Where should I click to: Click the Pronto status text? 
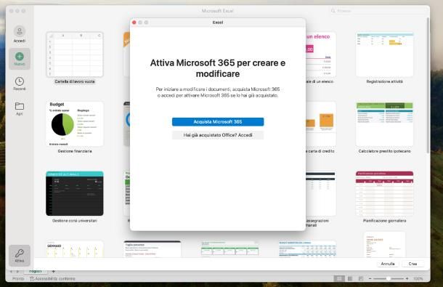[x=18, y=279]
